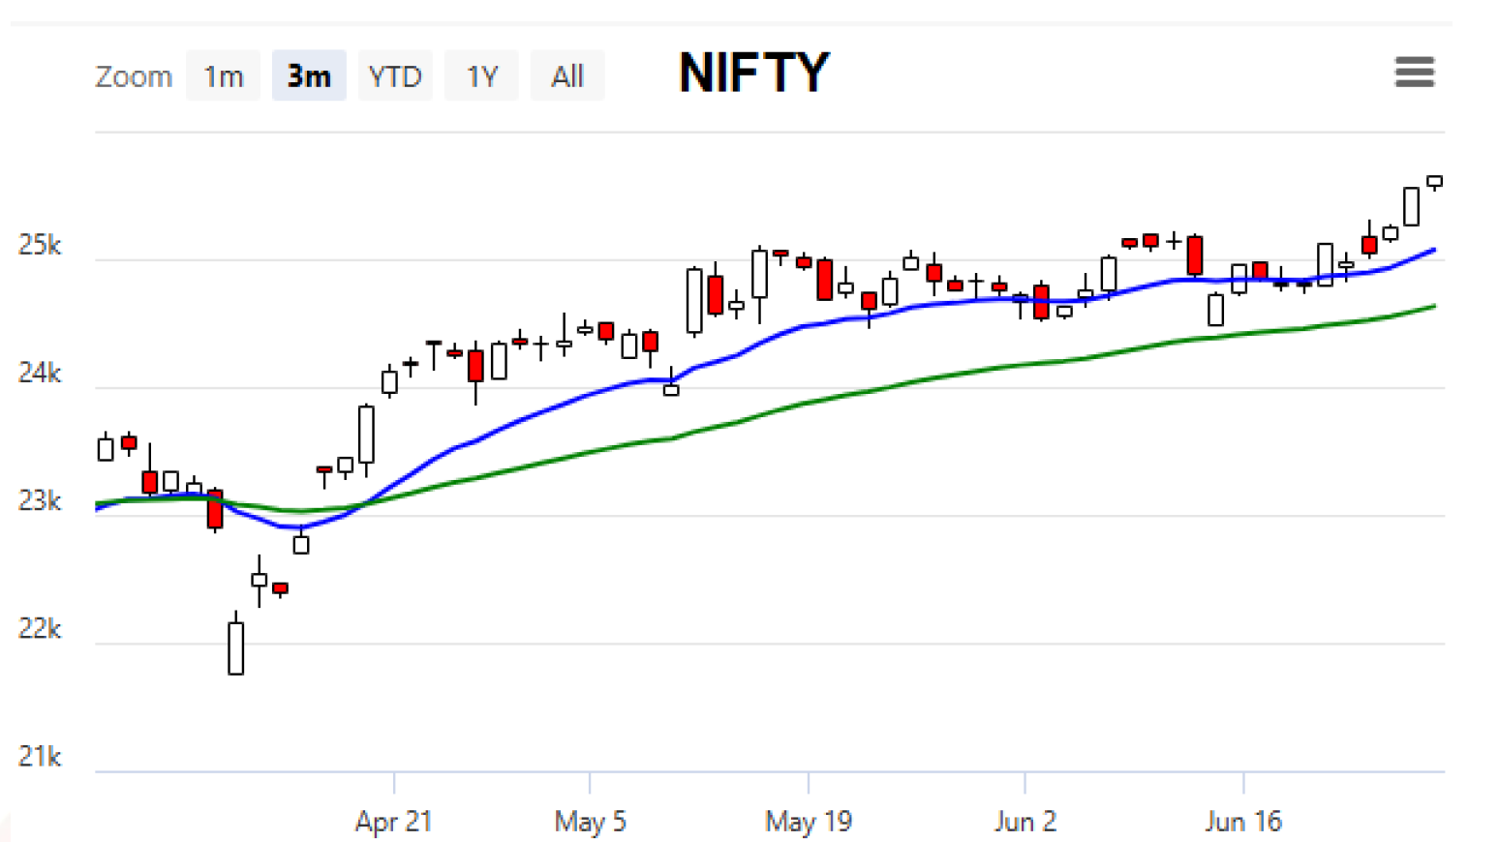Open the chart context menu hamburger icon
Image resolution: width=1499 pixels, height=842 pixels.
[1414, 72]
